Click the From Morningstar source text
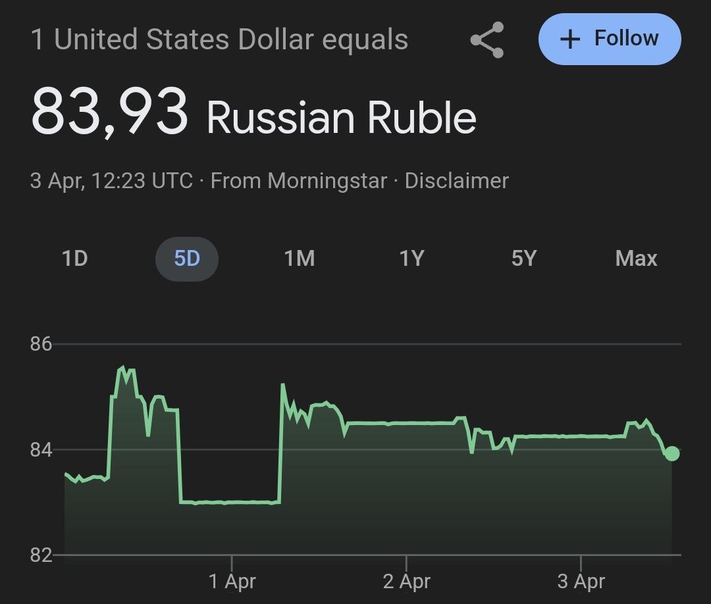The image size is (711, 604). 298,181
